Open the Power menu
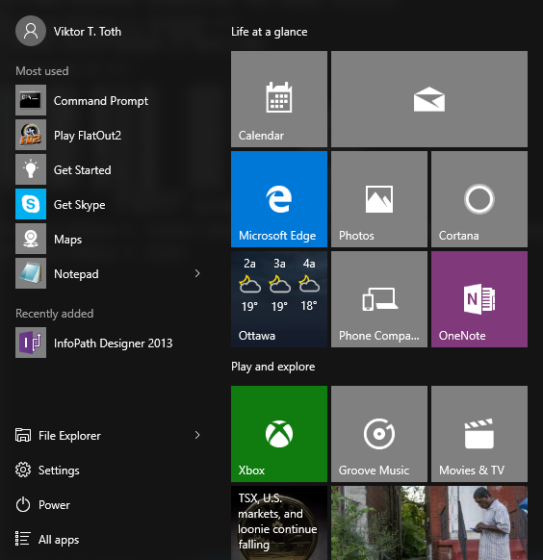Screen dimensions: 543x560 43,504
